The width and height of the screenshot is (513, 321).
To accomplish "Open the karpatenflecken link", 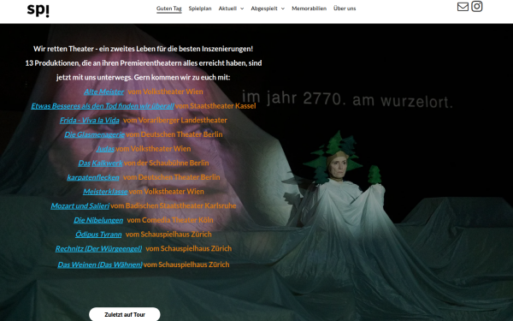I will tap(93, 177).
